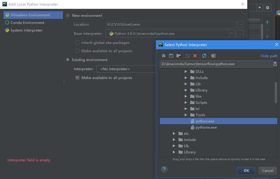Expand the etc folder

coord(174,134)
